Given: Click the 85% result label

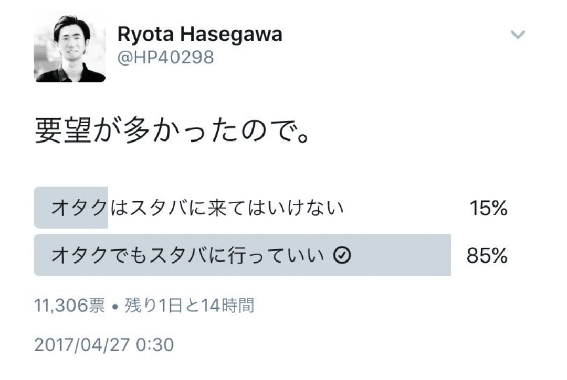Looking at the screenshot, I should pos(487,256).
